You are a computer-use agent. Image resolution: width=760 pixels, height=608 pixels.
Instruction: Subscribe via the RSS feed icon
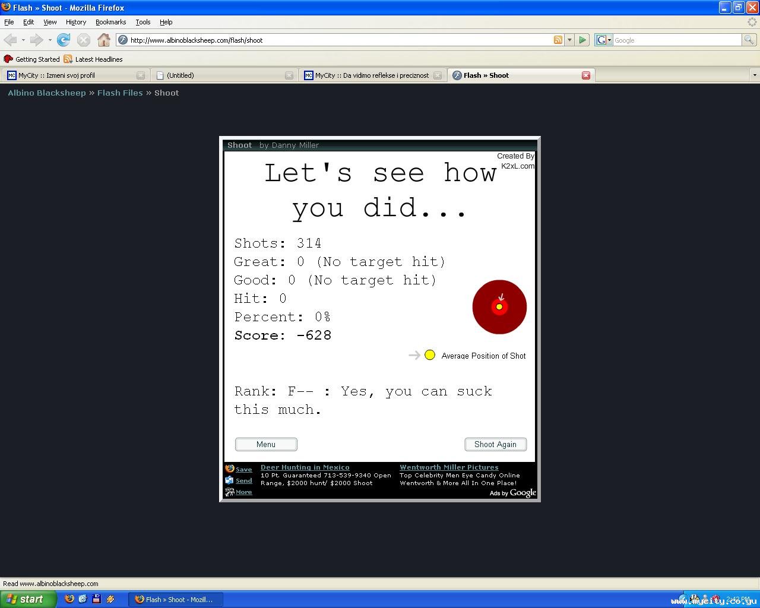pyautogui.click(x=558, y=40)
